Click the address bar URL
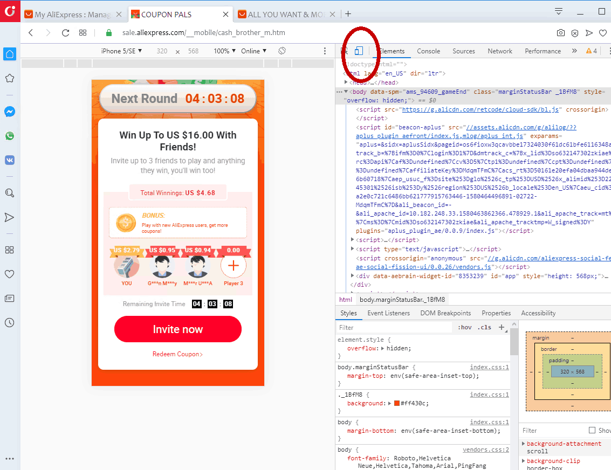This screenshot has height=470, width=611. click(x=203, y=33)
